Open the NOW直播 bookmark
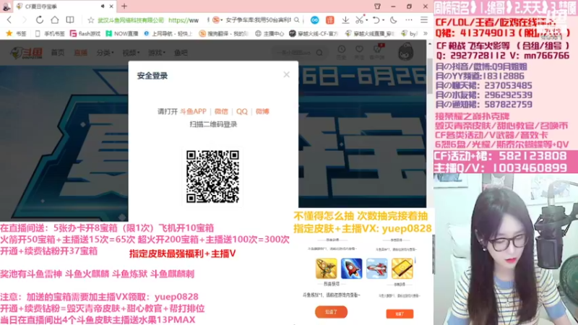 pyautogui.click(x=122, y=33)
